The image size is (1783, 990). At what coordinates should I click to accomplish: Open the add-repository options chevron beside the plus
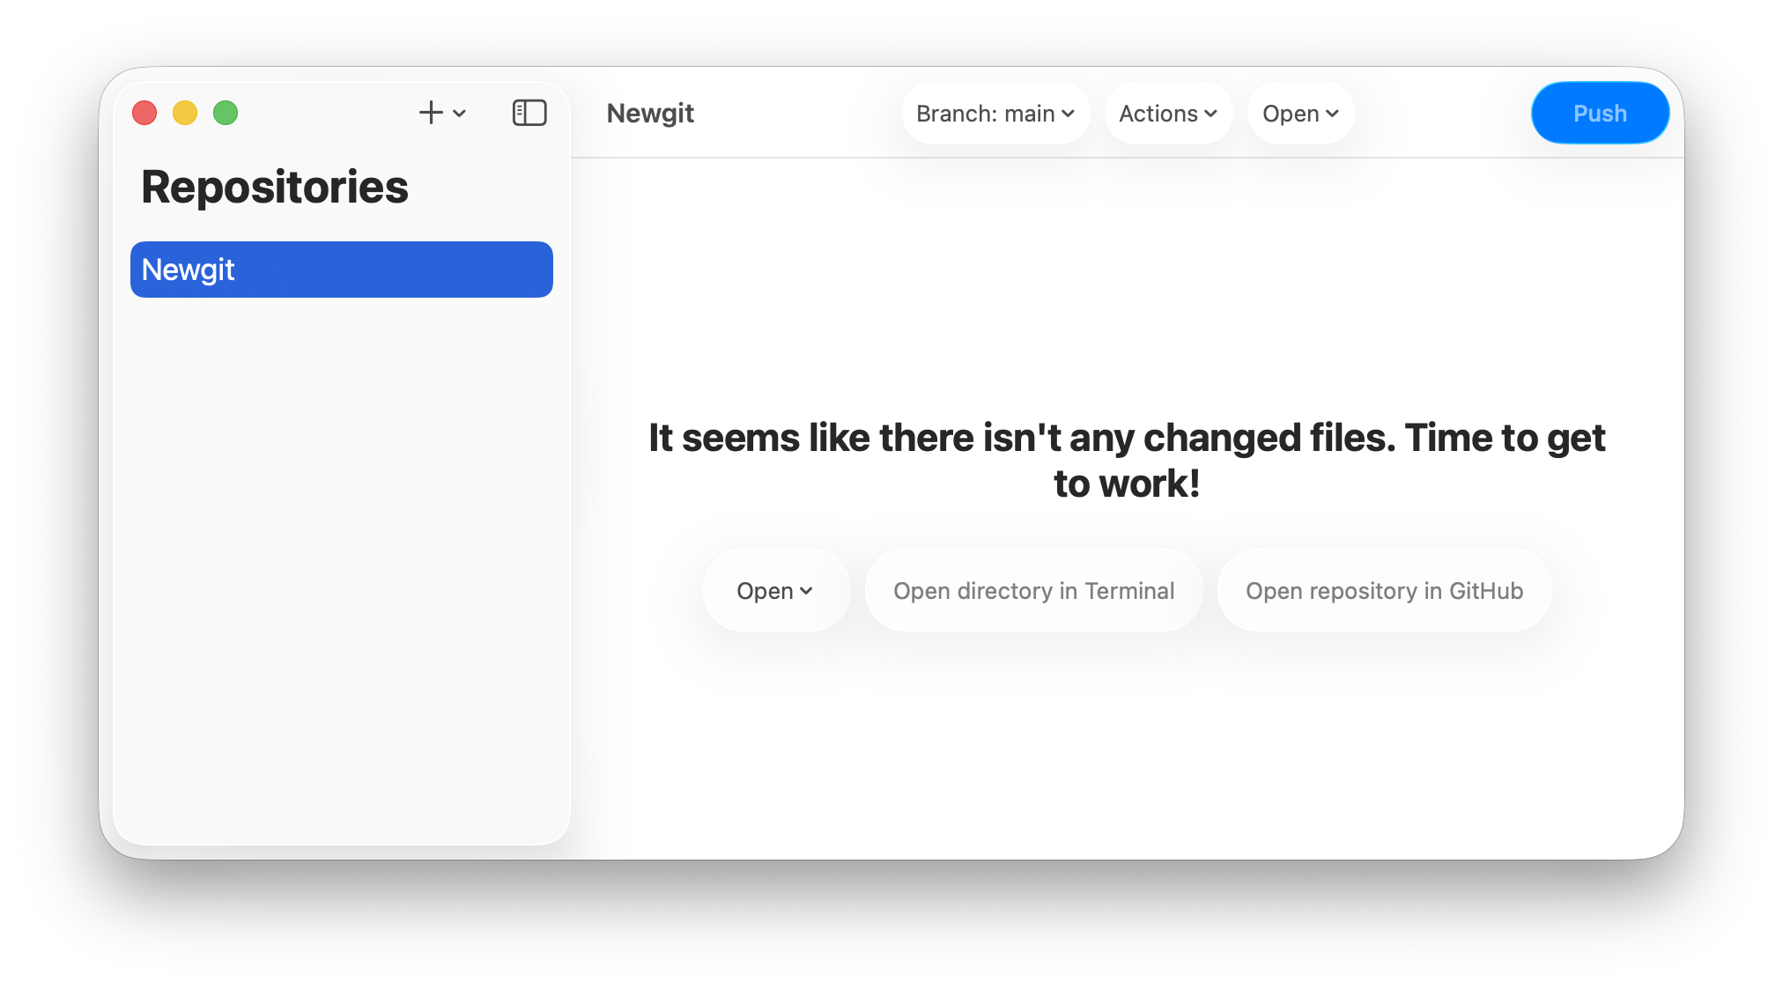457,115
